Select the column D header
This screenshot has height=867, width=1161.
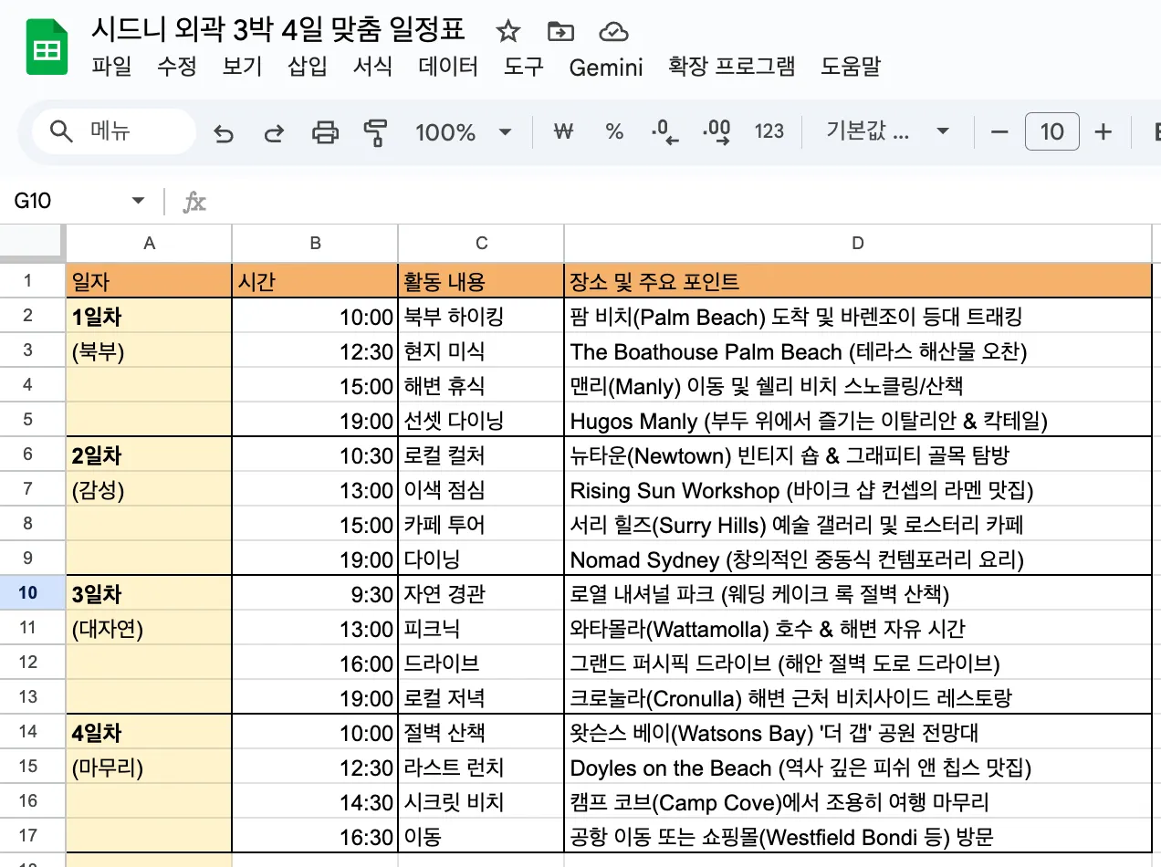(x=857, y=243)
